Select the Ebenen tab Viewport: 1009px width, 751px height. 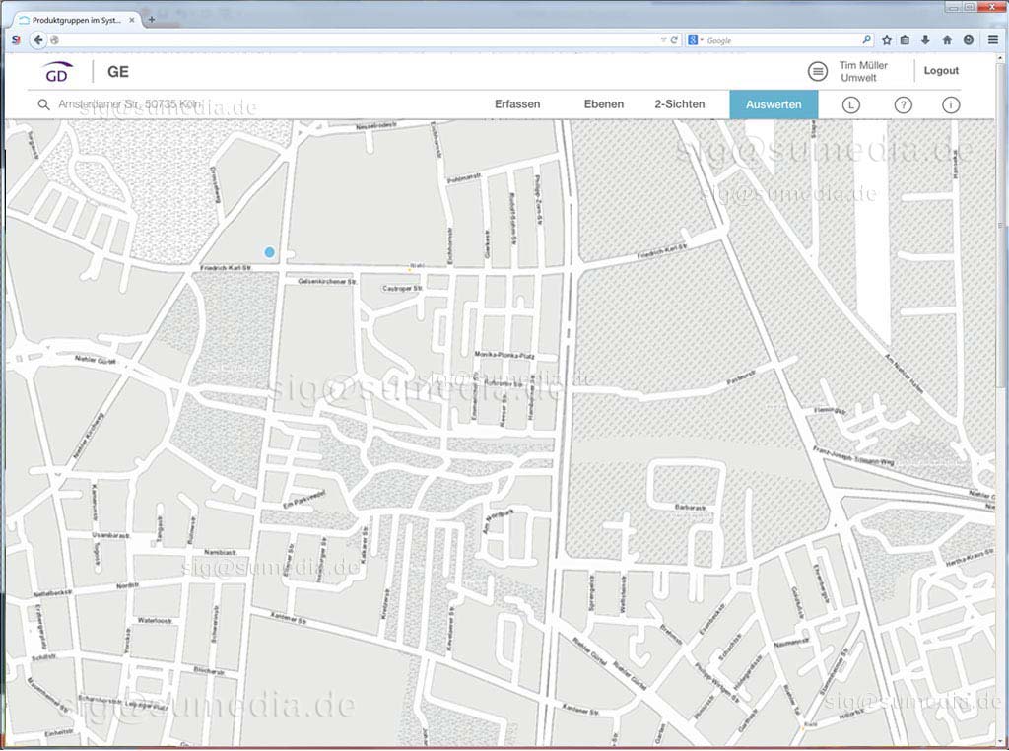coord(603,104)
